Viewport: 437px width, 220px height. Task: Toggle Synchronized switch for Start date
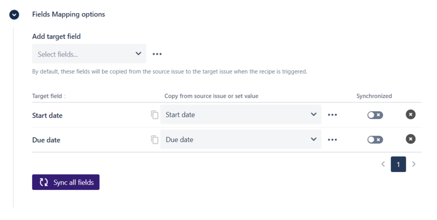375,115
